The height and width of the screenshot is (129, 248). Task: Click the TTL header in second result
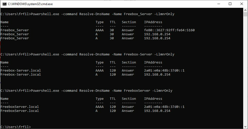112,62
